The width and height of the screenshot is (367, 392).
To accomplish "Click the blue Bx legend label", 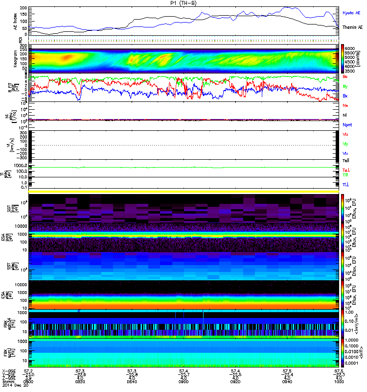I will point(345,96).
